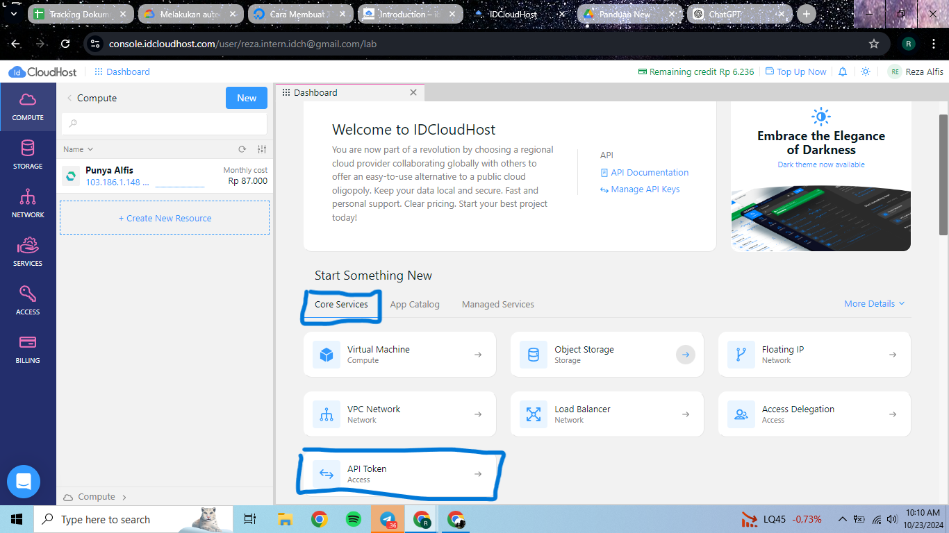Image resolution: width=949 pixels, height=533 pixels.
Task: Click the notifications bell icon
Action: tap(843, 71)
